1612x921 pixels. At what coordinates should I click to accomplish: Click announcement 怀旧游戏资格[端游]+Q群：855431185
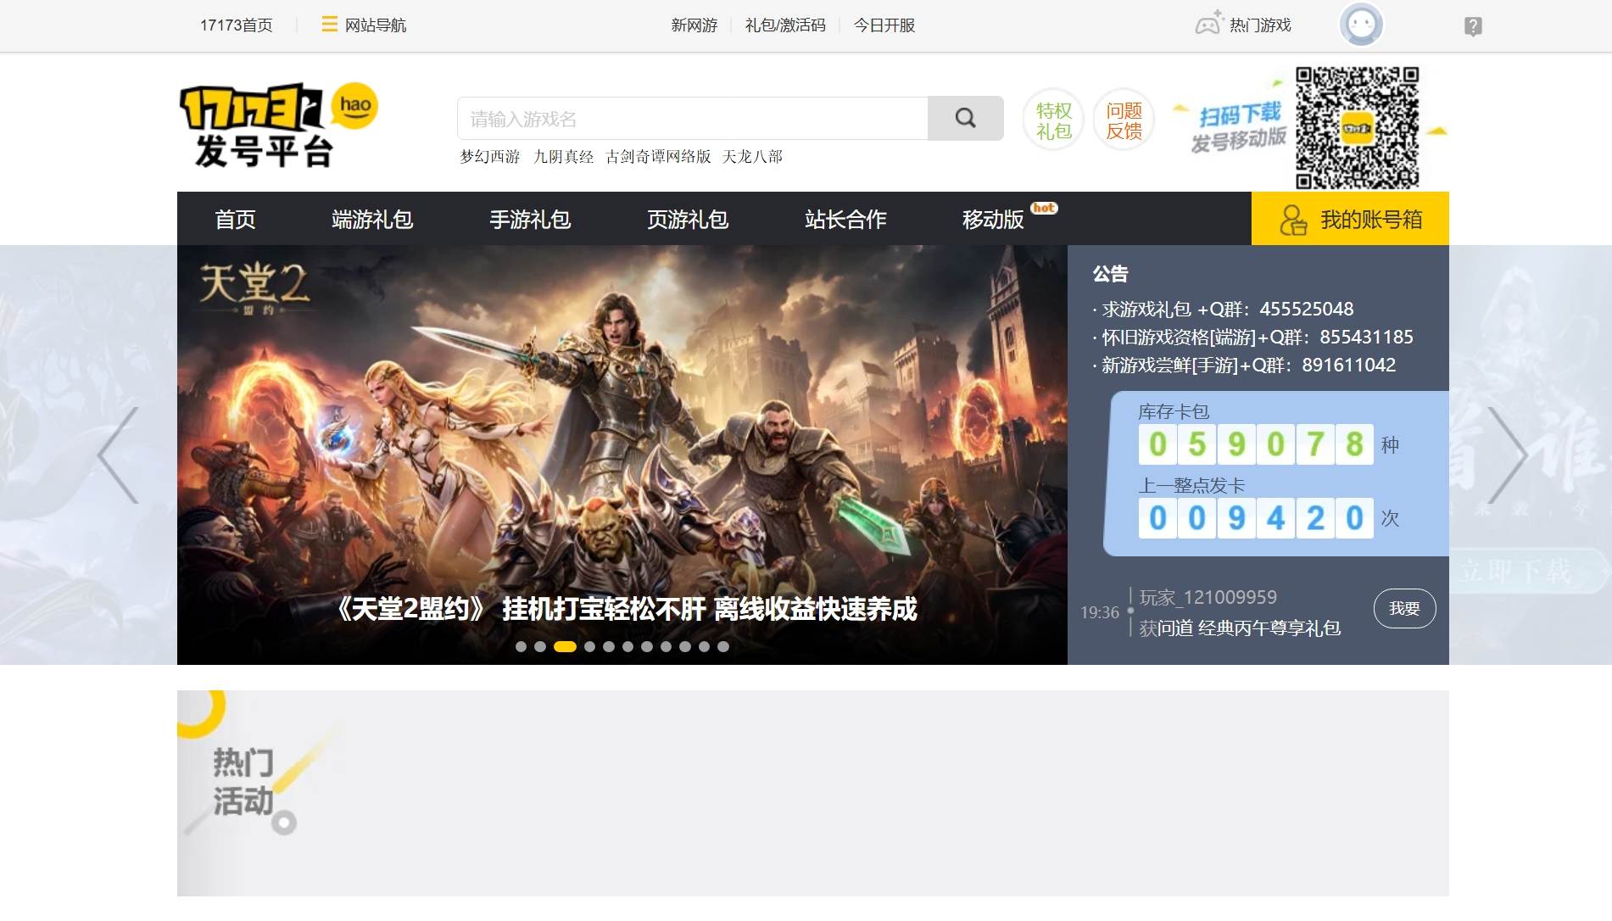(1257, 337)
